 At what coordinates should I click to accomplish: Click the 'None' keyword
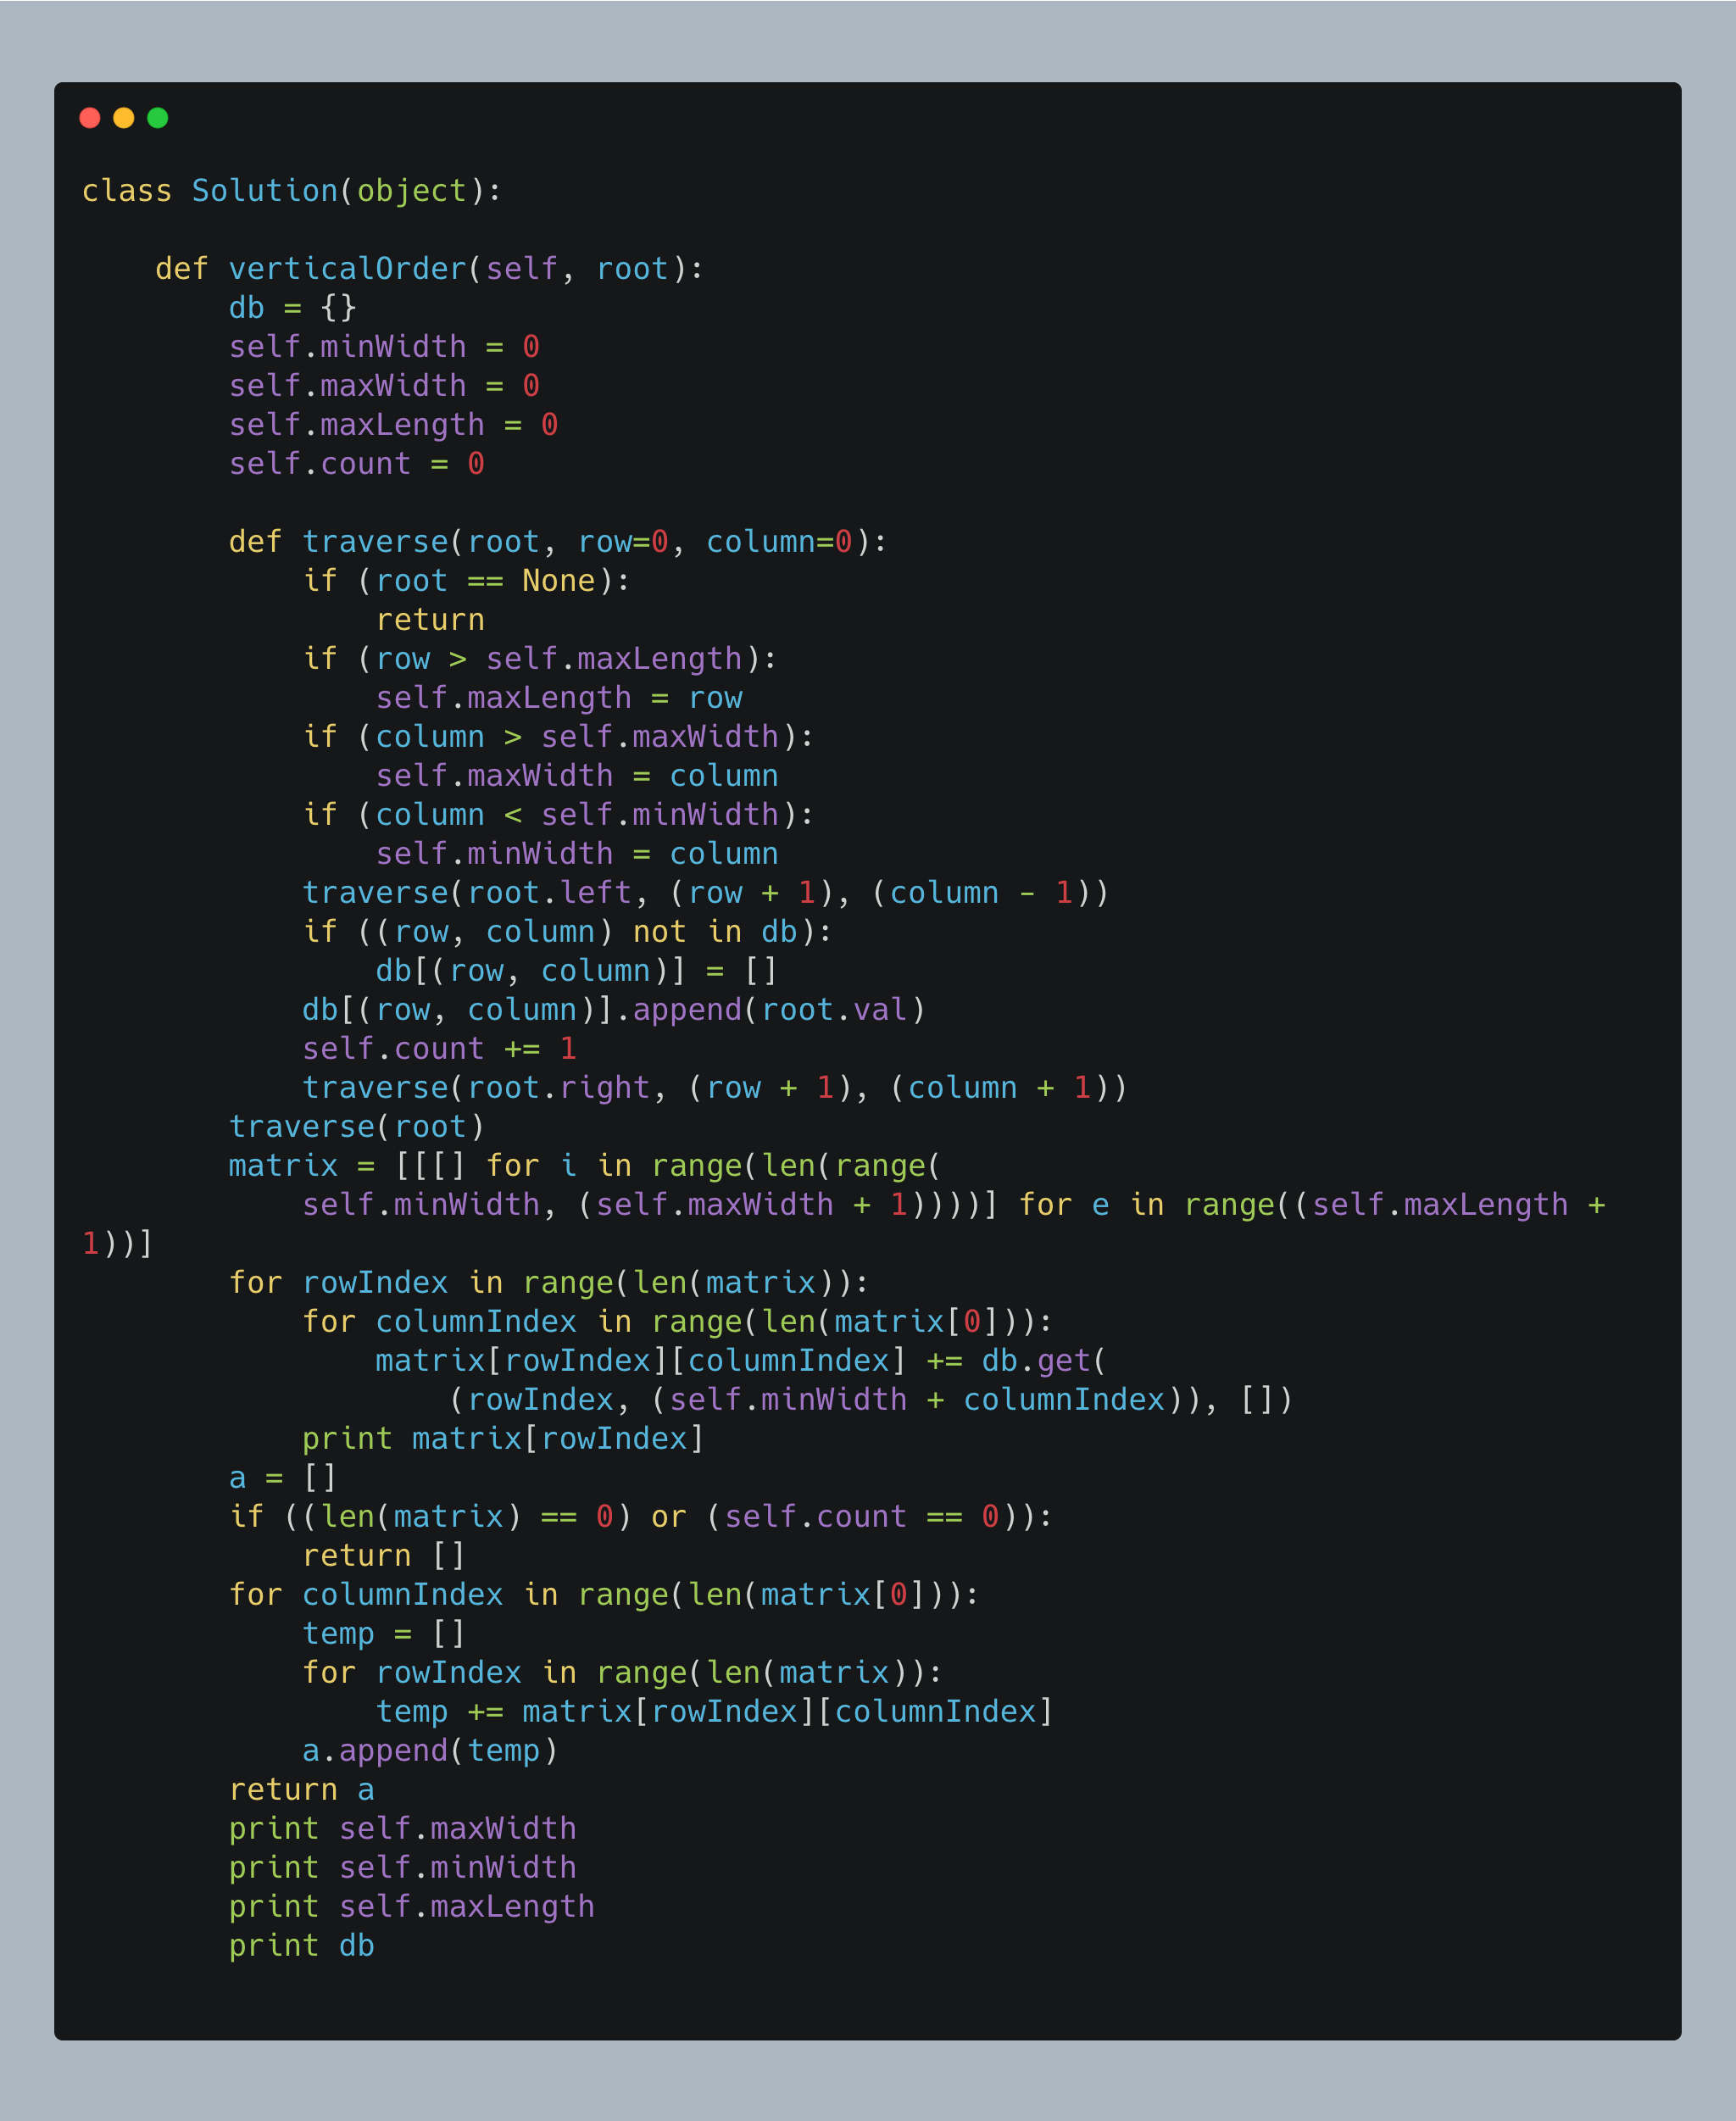tap(558, 581)
